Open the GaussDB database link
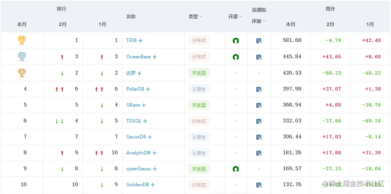 pyautogui.click(x=136, y=137)
